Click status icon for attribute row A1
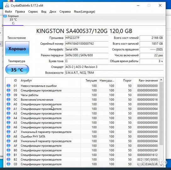The image size is (171, 170). click(8, 109)
